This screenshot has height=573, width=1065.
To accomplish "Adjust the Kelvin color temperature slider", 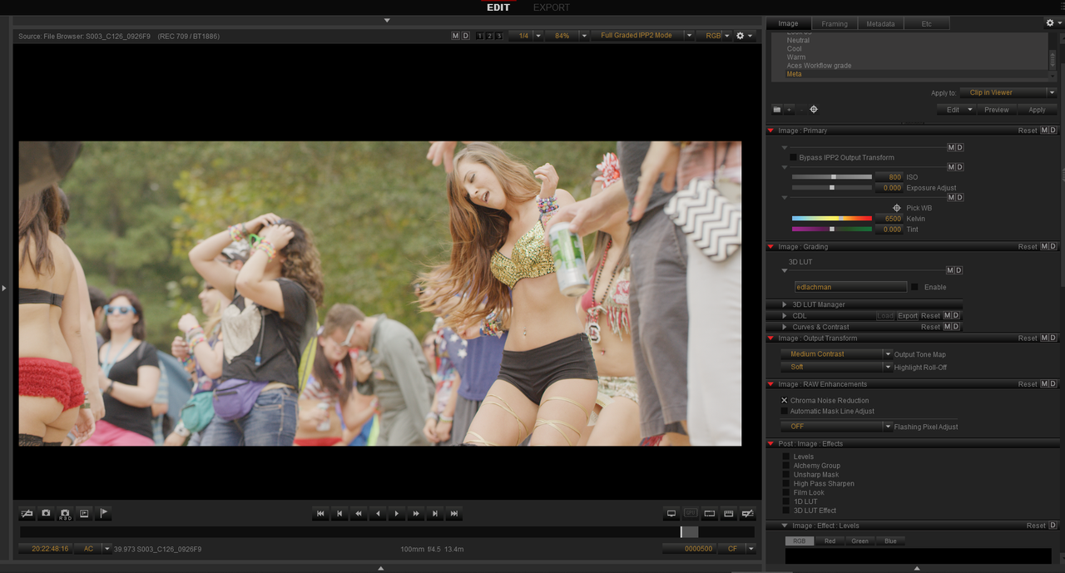I will click(x=831, y=219).
